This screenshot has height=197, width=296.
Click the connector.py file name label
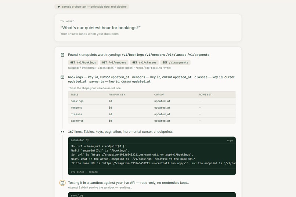(x=80, y=140)
